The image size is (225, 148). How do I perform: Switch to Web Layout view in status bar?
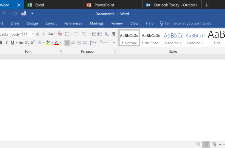214,144
